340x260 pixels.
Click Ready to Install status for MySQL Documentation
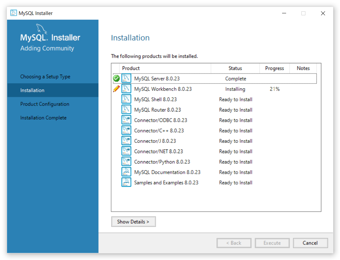pyautogui.click(x=236, y=172)
